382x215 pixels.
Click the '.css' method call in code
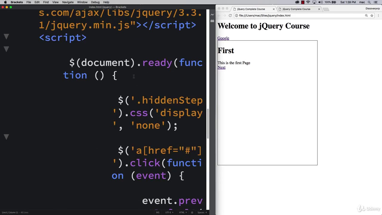[x=139, y=113]
